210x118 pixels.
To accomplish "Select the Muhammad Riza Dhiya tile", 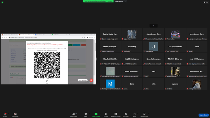I will [197, 71].
